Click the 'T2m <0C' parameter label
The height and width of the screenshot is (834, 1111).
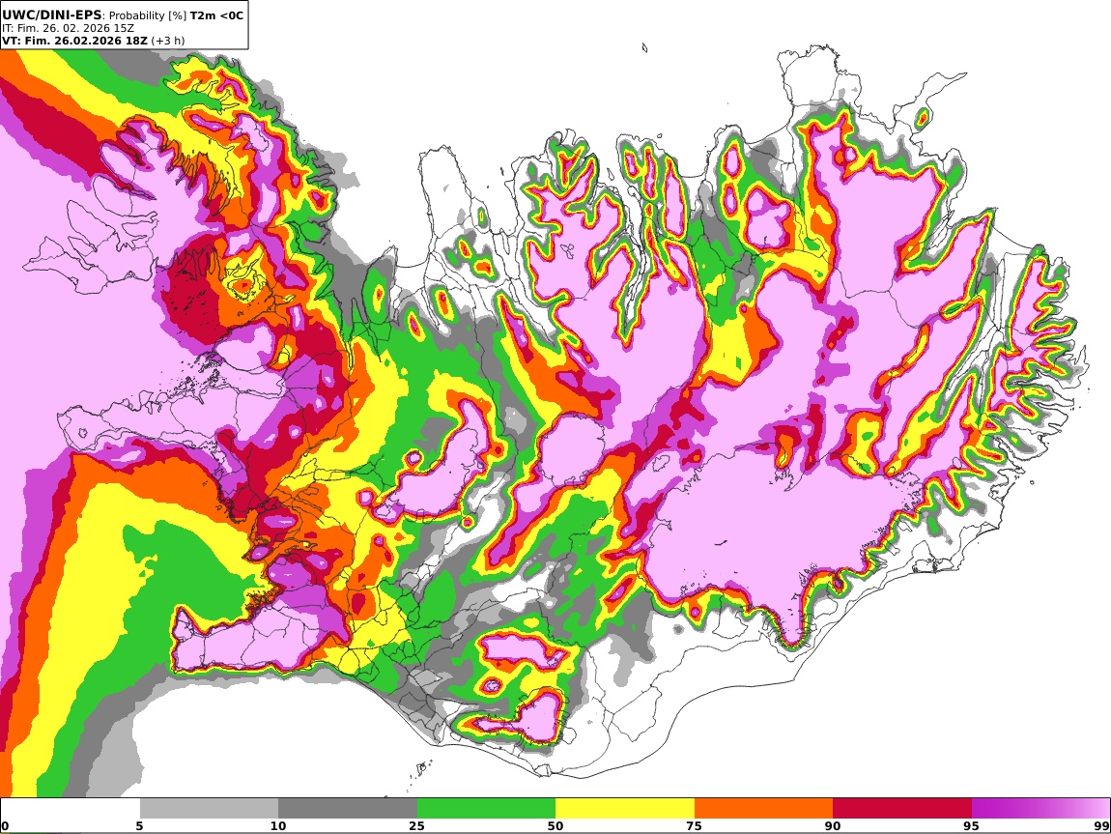216,14
